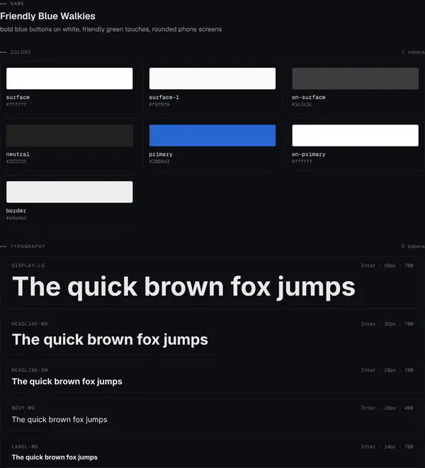Click the display-lg sample sentence
This screenshot has height=468, width=425.
pos(183,287)
